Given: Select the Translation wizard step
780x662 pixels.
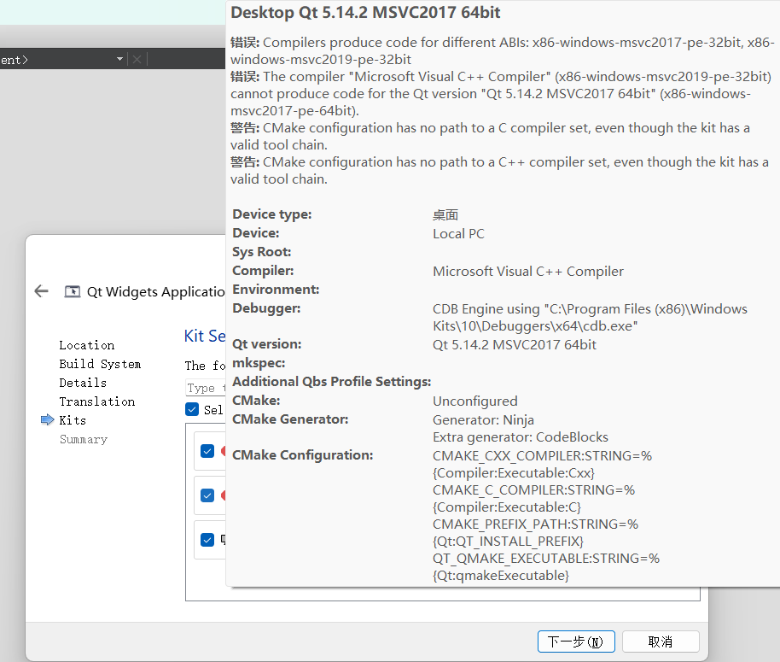Looking at the screenshot, I should tap(97, 401).
